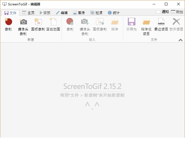
Task: Maximize the ScreenToGif editor window
Action: 166,4
